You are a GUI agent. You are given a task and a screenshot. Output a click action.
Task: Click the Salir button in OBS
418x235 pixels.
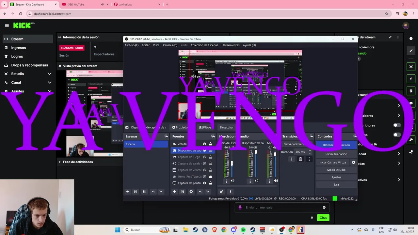(x=336, y=185)
